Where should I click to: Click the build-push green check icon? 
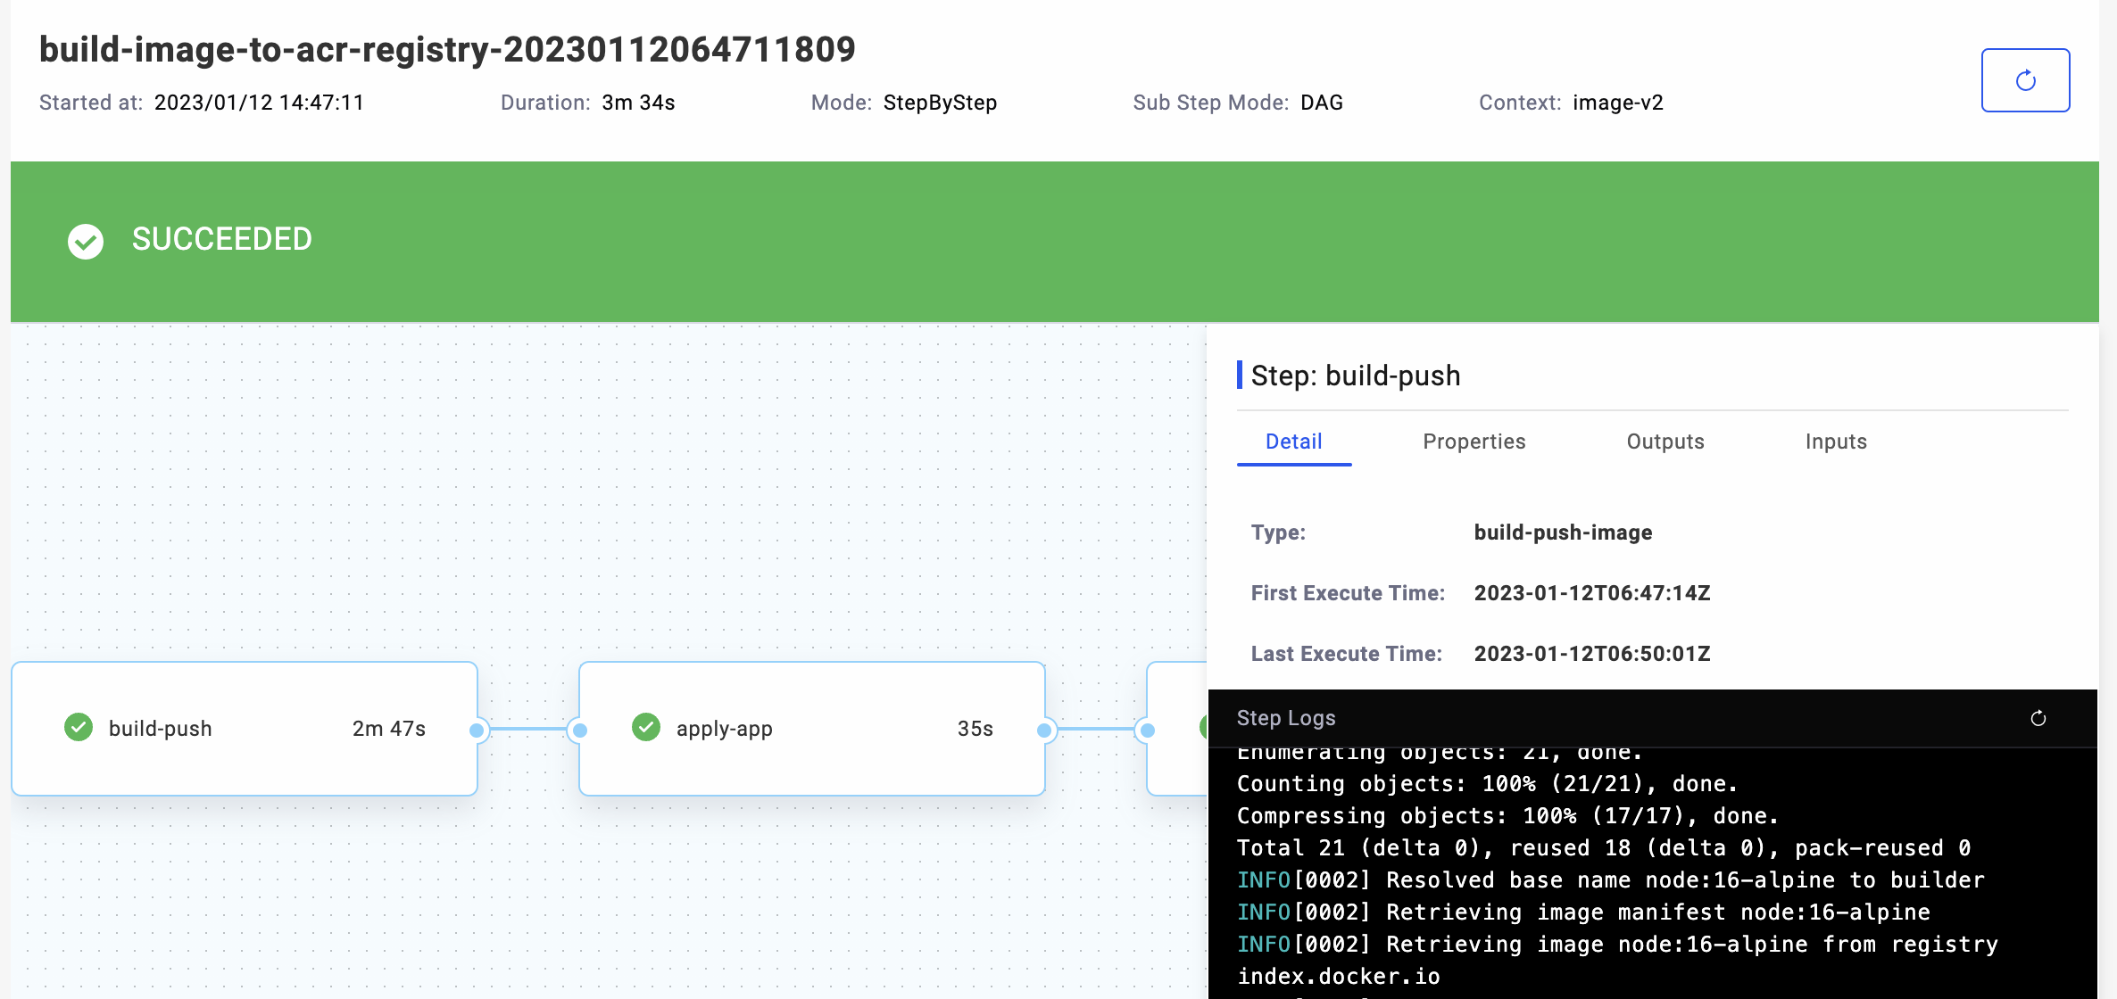(x=79, y=728)
